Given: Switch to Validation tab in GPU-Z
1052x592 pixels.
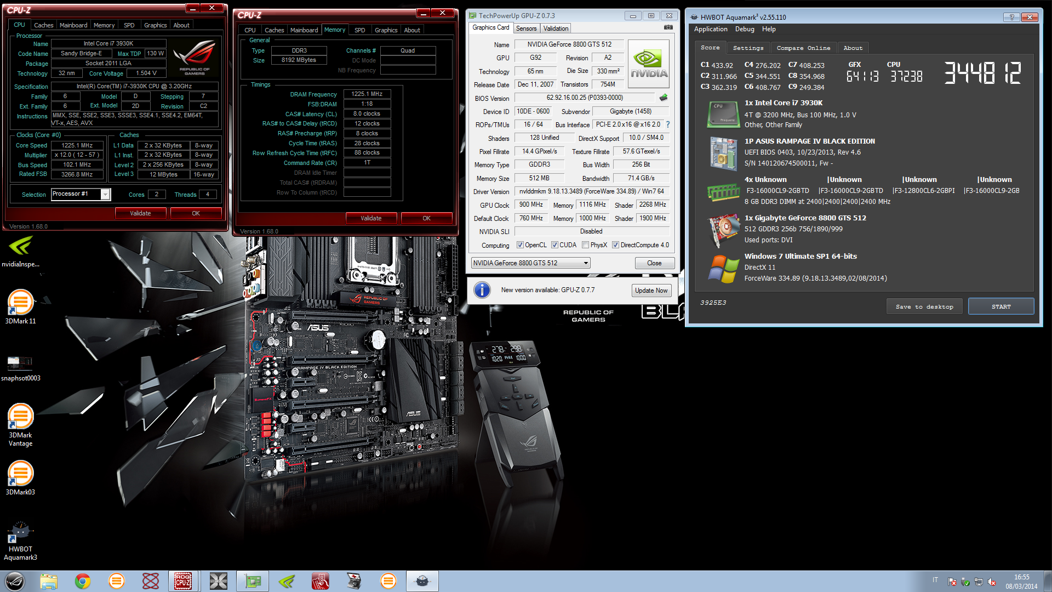Looking at the screenshot, I should tap(556, 29).
